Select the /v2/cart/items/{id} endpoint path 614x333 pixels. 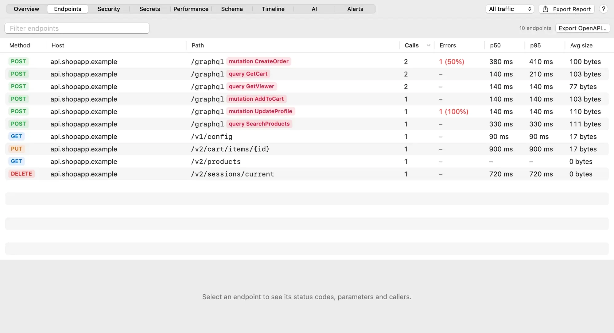pyautogui.click(x=230, y=149)
